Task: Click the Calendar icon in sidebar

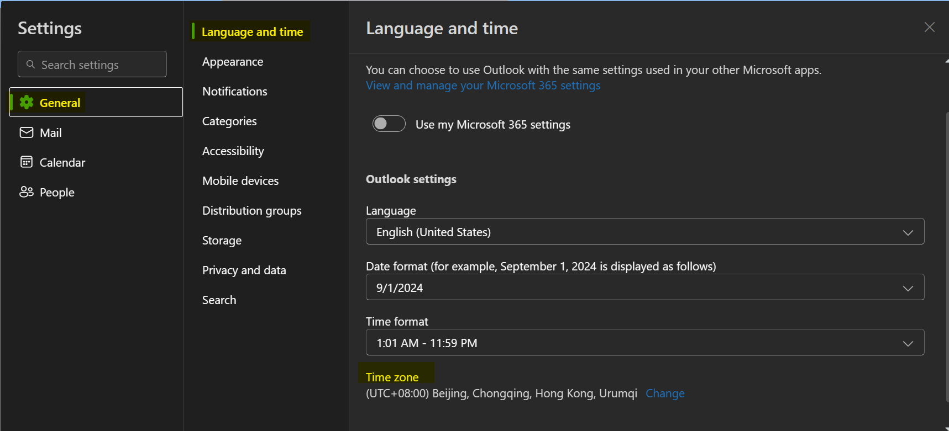Action: (x=27, y=162)
